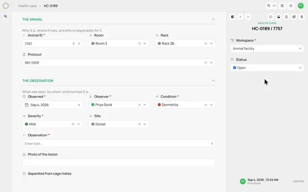Open the Status Open dropdown
Image resolution: width=308 pixels, height=192 pixels.
pos(267,68)
